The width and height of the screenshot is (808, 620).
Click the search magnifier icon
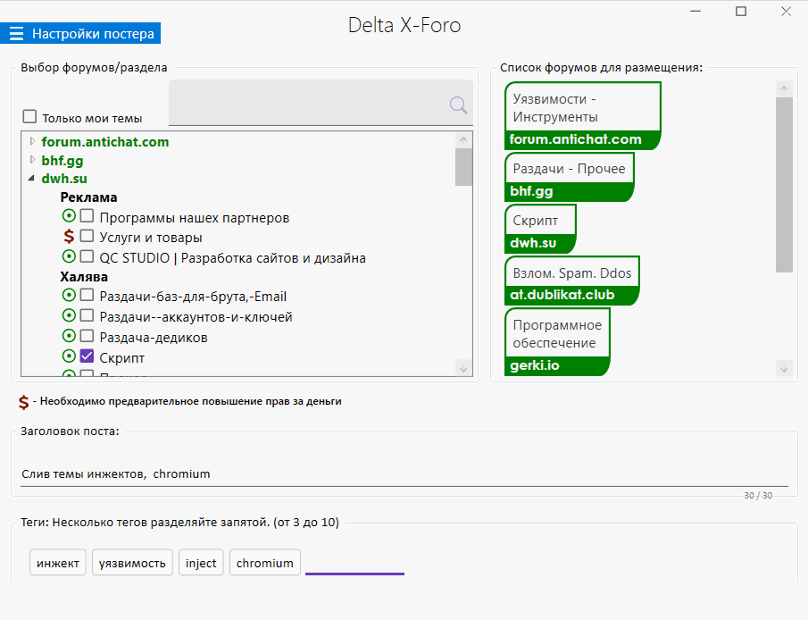click(458, 105)
